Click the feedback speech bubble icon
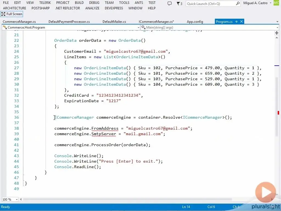Screen dimensions: 281x211 tap(169, 4)
